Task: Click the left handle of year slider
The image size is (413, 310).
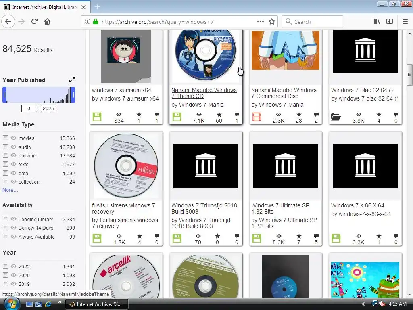Action: point(4,95)
